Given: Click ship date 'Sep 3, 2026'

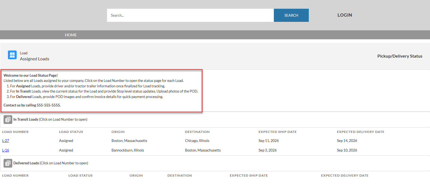Looking at the screenshot, I should pyautogui.click(x=268, y=150).
